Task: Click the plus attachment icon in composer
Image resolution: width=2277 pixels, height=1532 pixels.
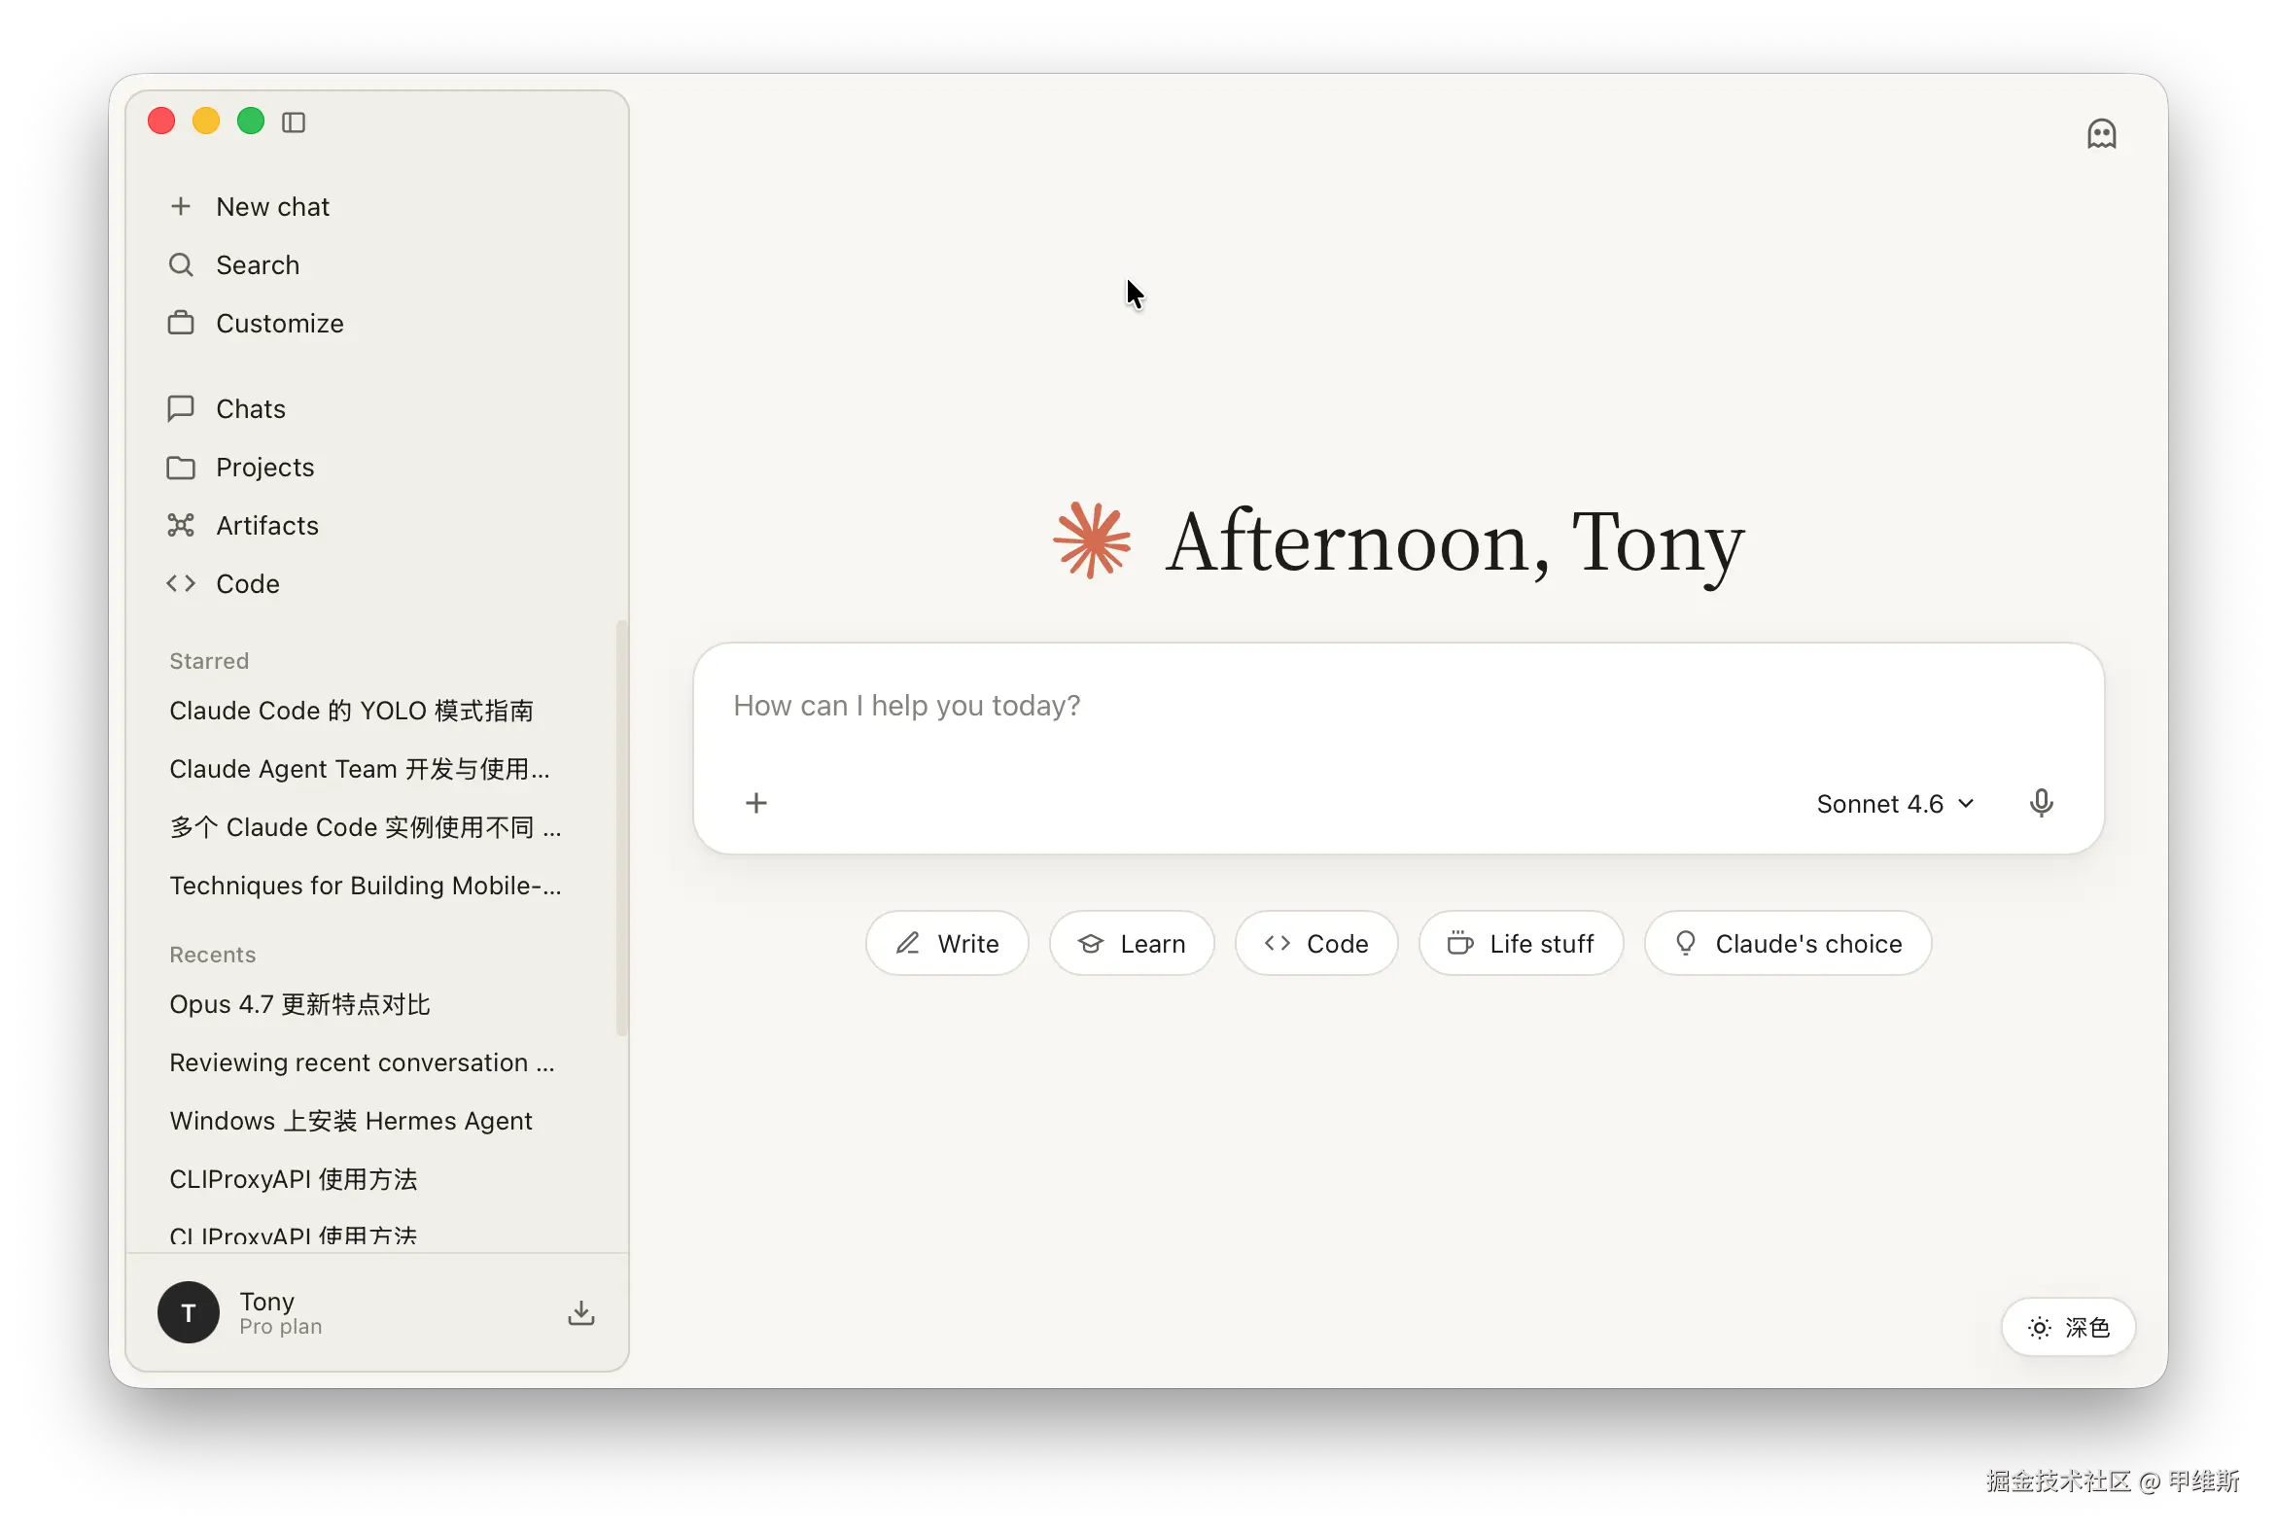Action: [756, 803]
